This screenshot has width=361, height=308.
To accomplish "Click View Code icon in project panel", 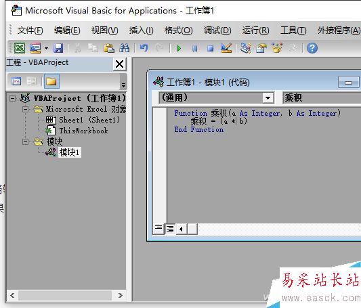I will pyautogui.click(x=16, y=81).
